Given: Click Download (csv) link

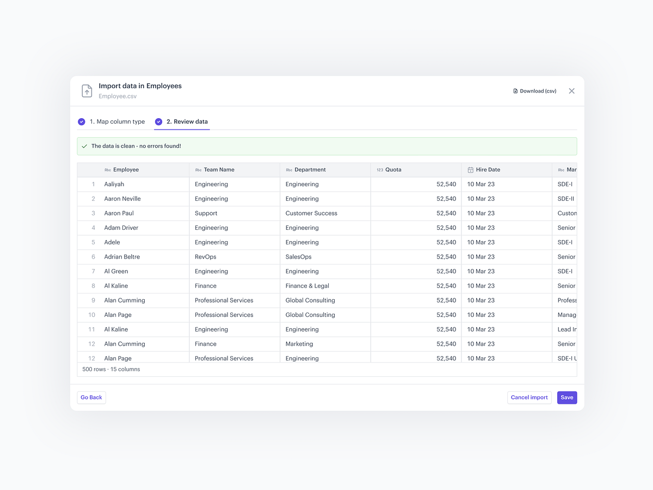Looking at the screenshot, I should click(x=538, y=90).
